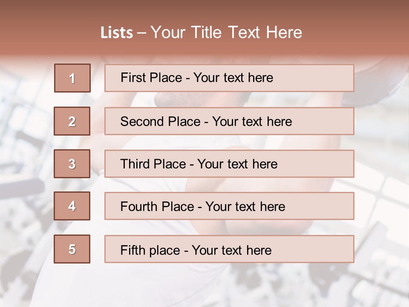This screenshot has width=409, height=307.
Task: Click the bold word Lists in title
Action: (116, 33)
